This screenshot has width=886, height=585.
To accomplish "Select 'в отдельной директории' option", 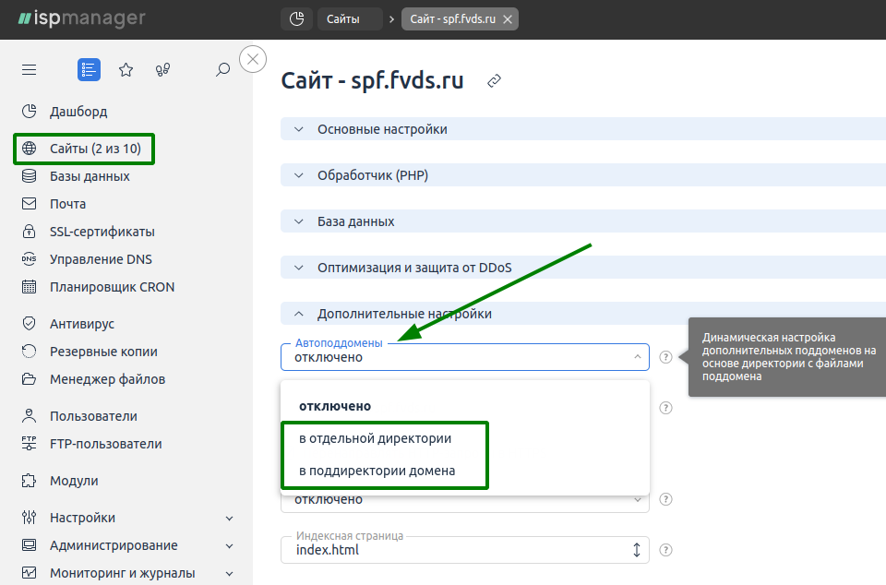I will 376,439.
